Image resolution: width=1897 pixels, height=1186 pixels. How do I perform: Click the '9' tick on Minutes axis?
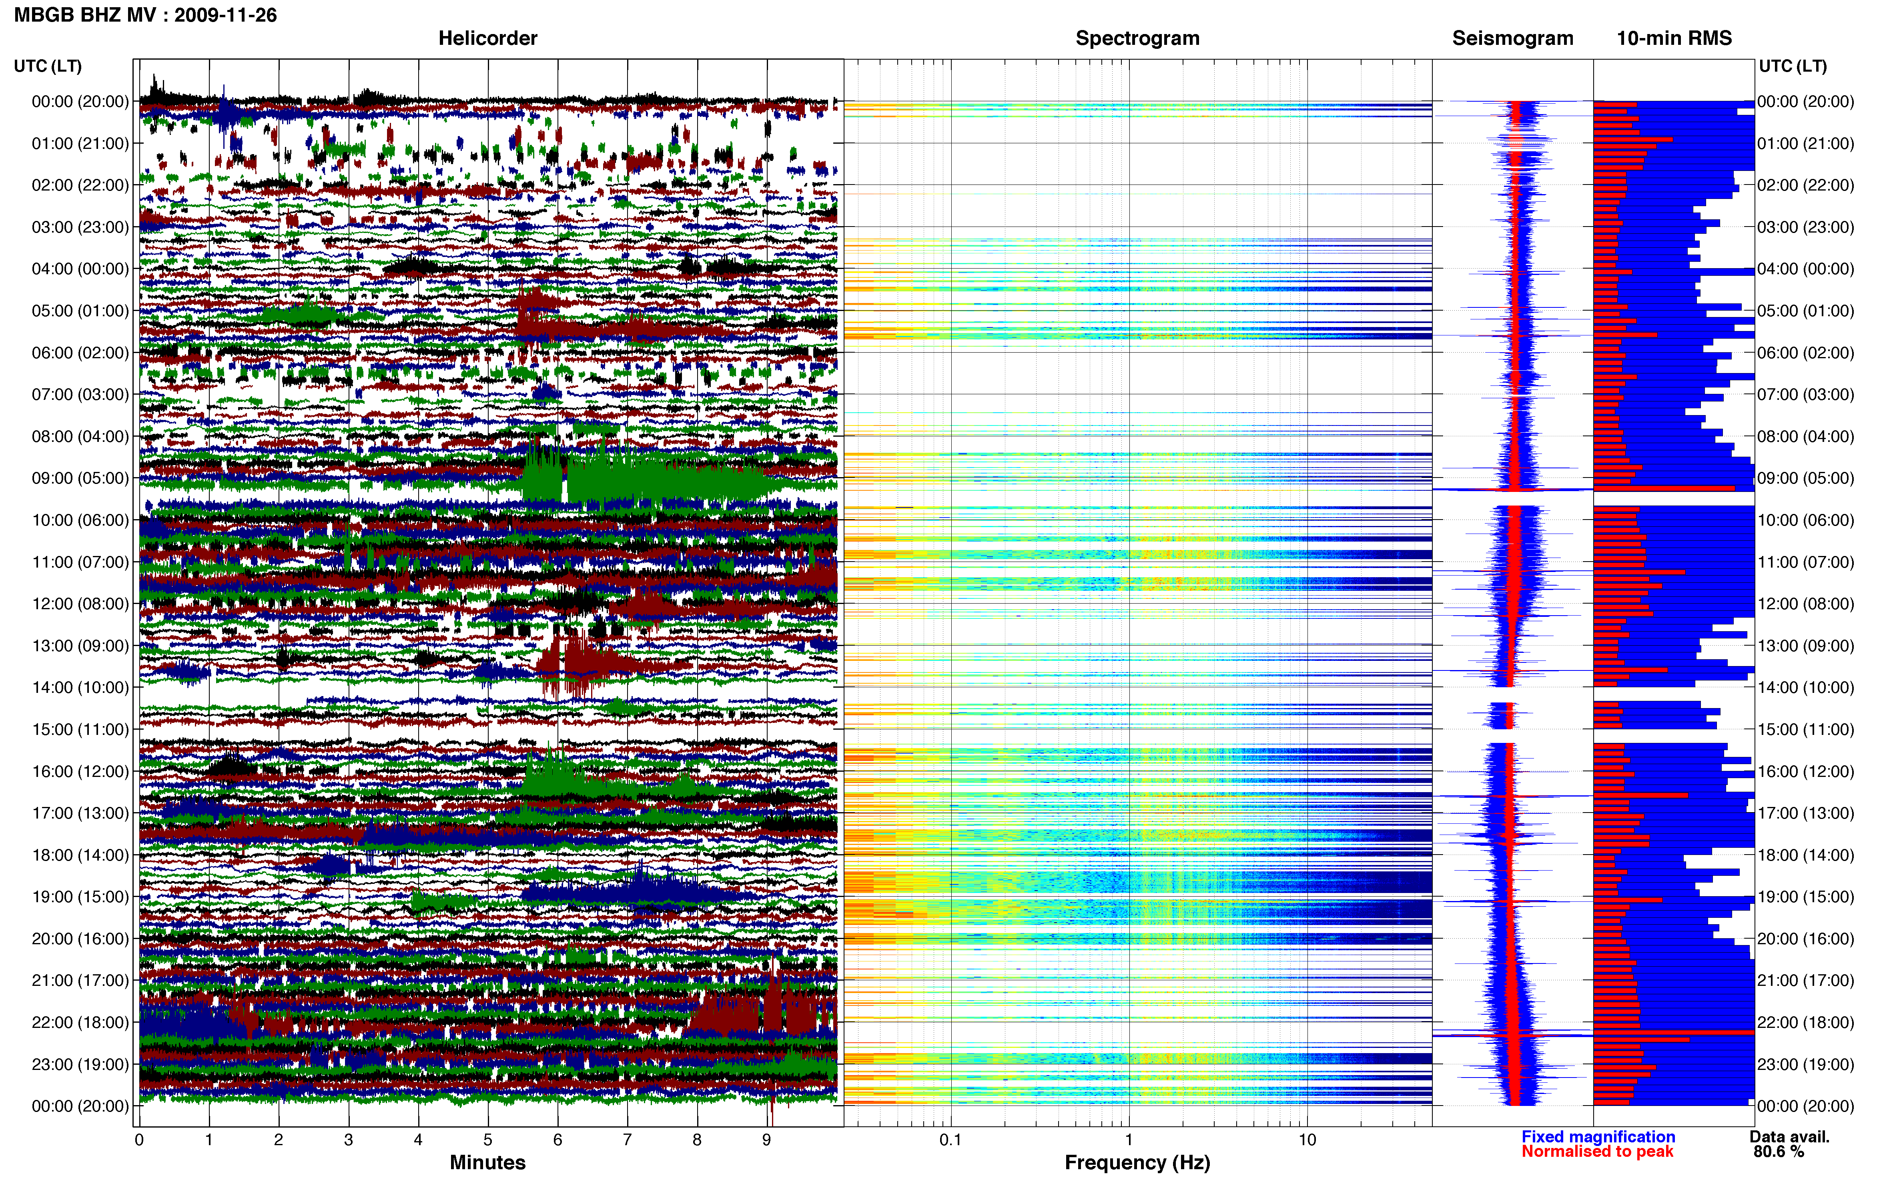(x=766, y=1140)
